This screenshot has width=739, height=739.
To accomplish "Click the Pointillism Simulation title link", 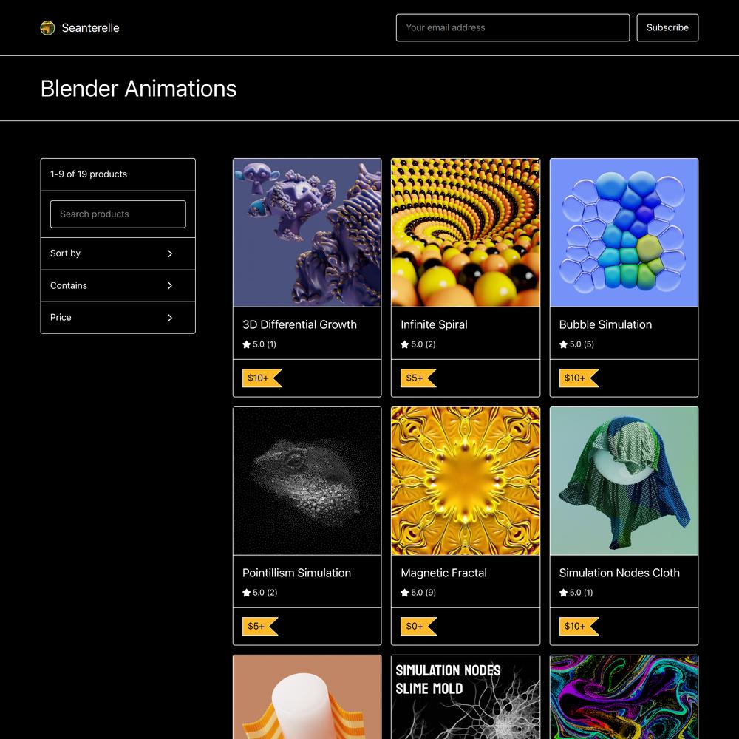I will (296, 573).
